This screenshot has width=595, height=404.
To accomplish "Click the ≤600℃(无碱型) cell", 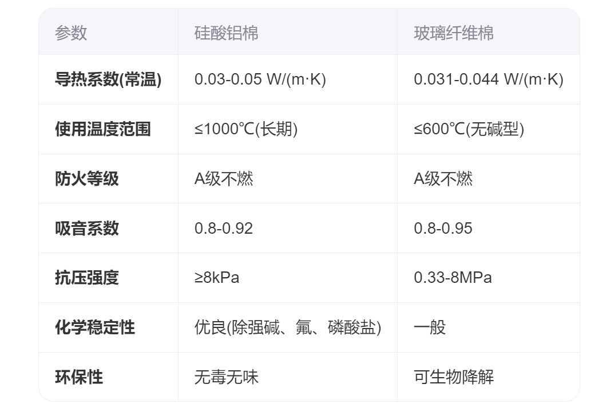I will [469, 129].
